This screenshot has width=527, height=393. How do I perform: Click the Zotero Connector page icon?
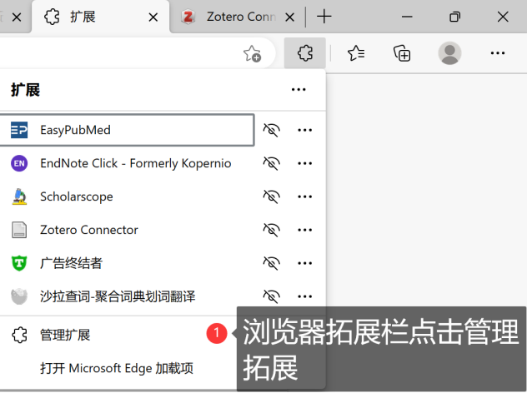19,230
